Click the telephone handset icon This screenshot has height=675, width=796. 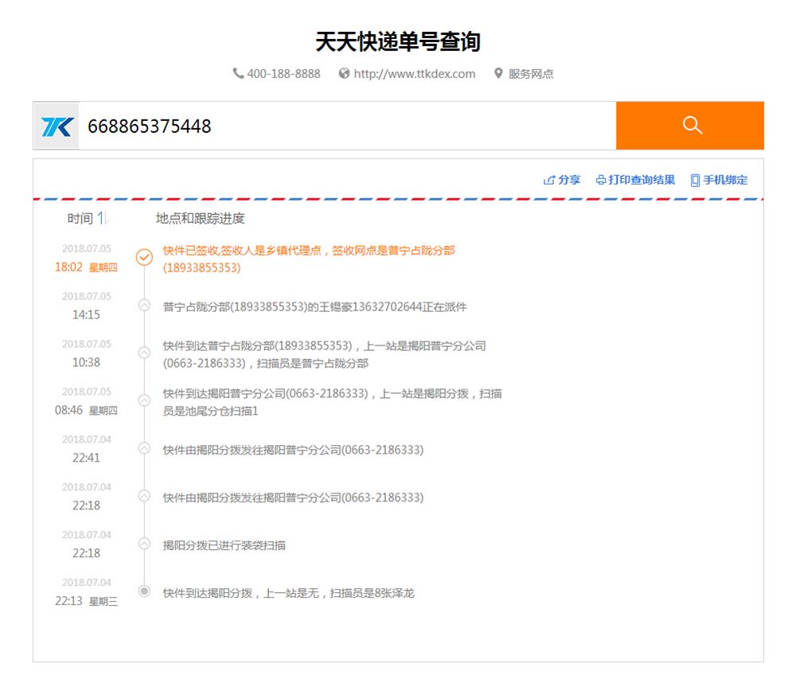pos(238,73)
